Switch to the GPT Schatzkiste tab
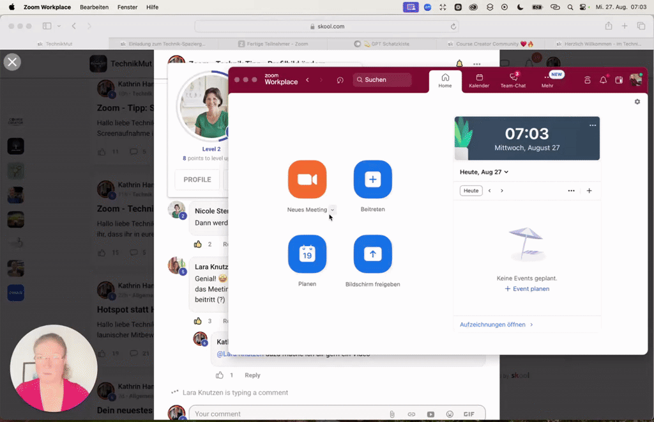654x422 pixels. tap(381, 44)
